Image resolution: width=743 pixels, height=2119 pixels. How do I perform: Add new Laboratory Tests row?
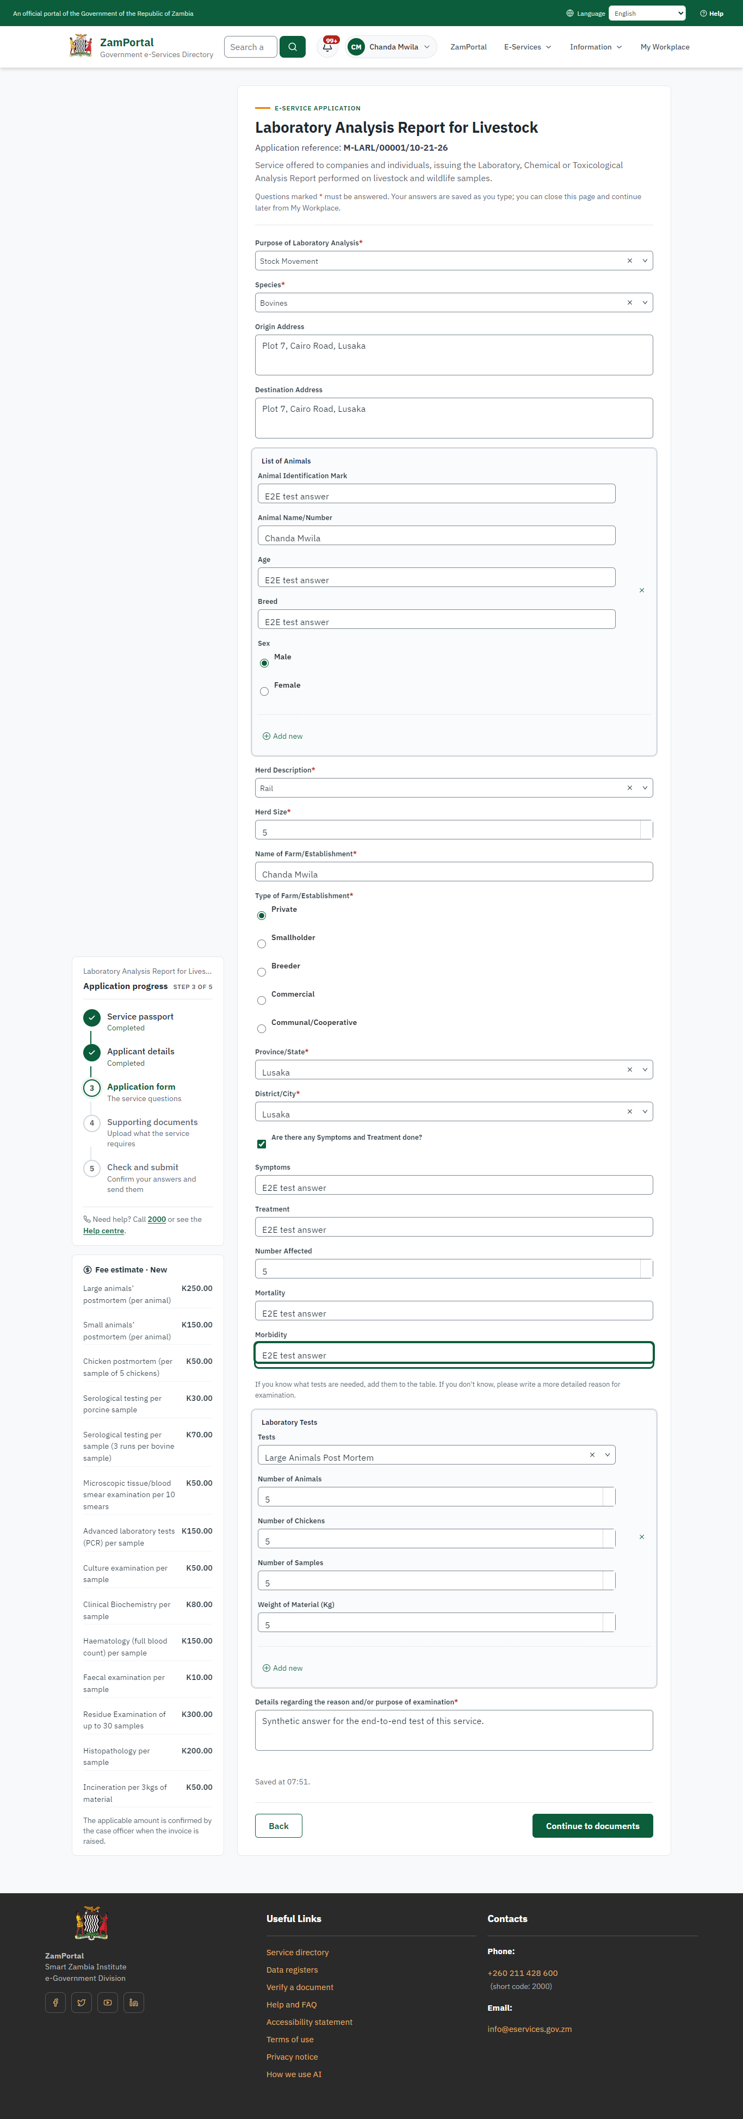coord(282,1668)
